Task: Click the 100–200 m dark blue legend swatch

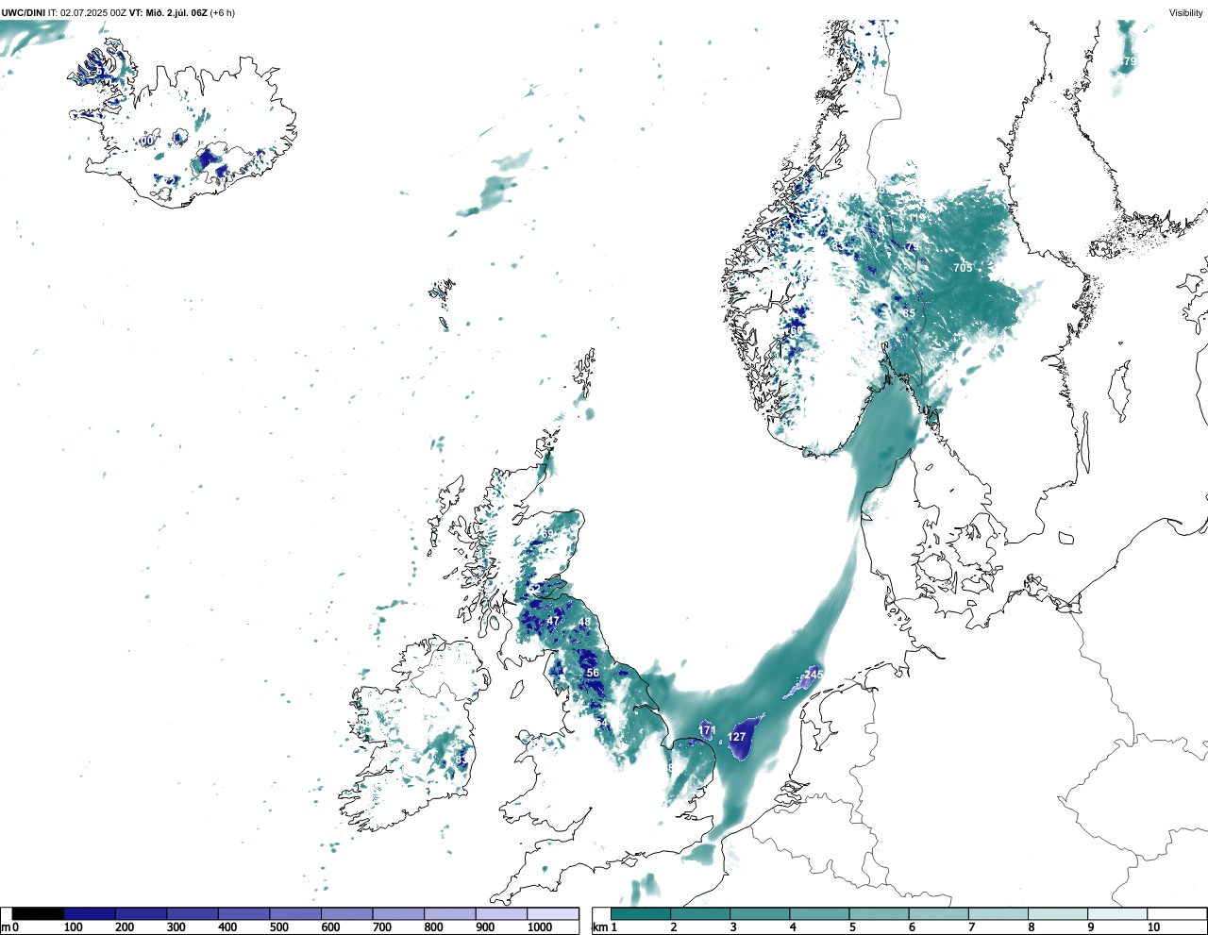Action: pos(90,914)
